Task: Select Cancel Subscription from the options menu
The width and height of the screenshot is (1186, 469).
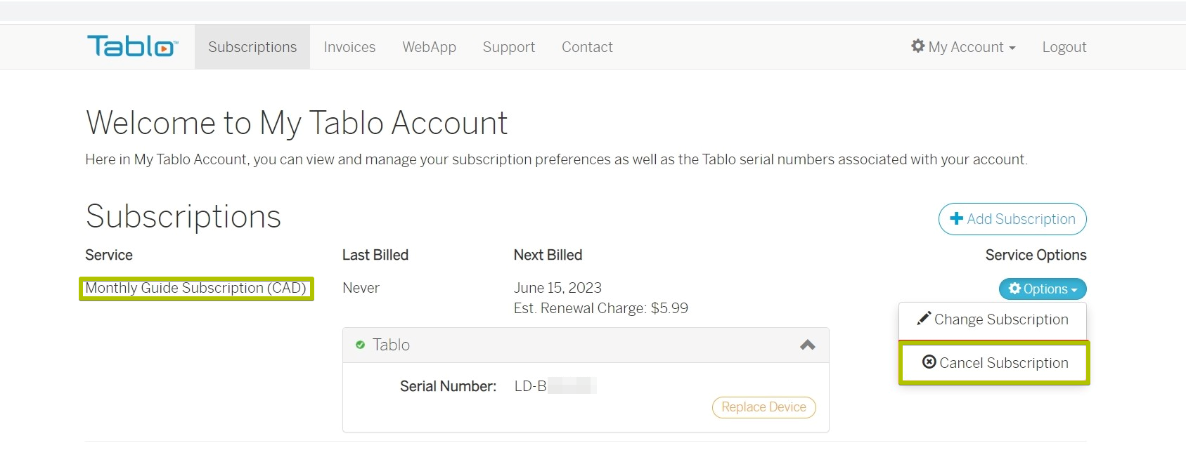Action: pyautogui.click(x=994, y=363)
